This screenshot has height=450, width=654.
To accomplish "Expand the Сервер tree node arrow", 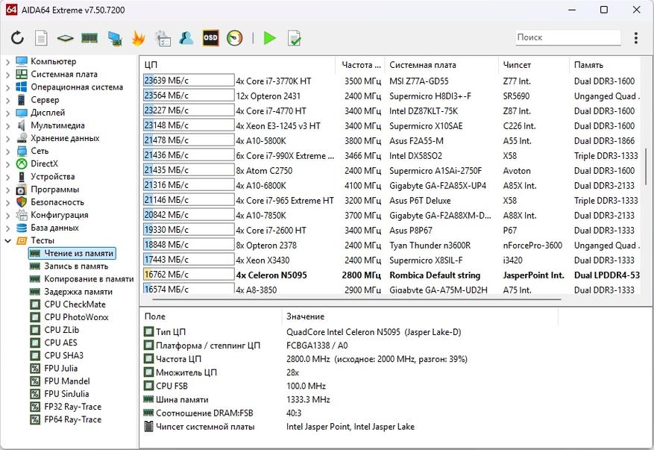I will 7,100.
